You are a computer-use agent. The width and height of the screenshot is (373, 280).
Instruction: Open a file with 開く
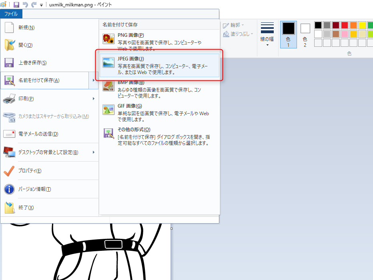[x=25, y=45]
